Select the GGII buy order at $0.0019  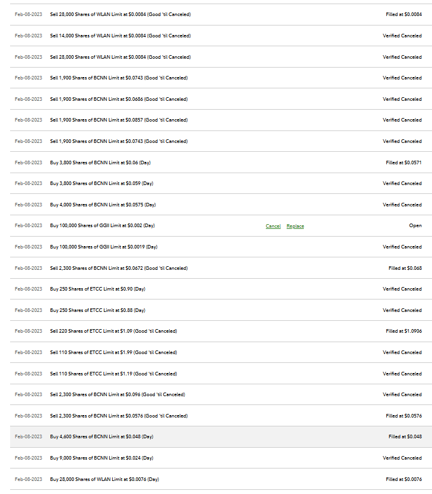(104, 247)
